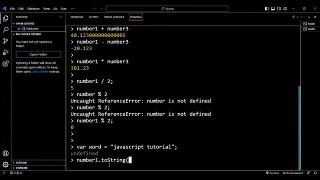Collapse panel with chevron down icon
The width and height of the screenshot is (320, 180).
click(x=309, y=17)
